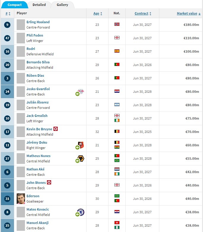Screen dimensions: 203x232
Task: Click red injury icon beside John Stones
Action: [49, 182]
